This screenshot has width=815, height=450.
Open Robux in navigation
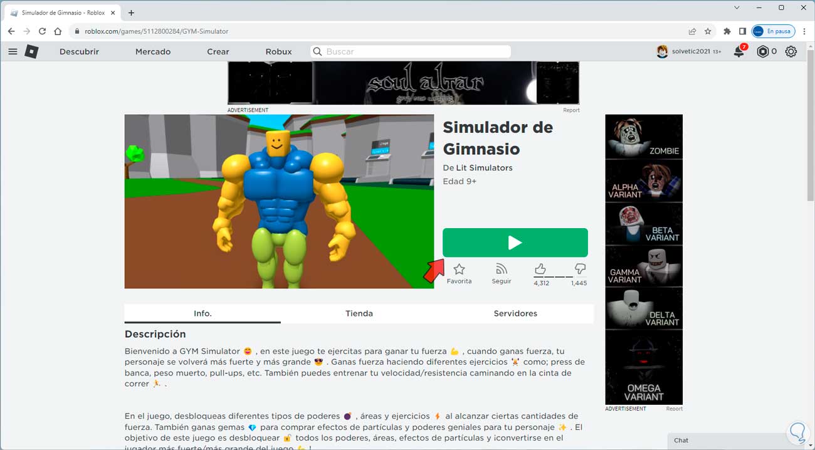278,51
